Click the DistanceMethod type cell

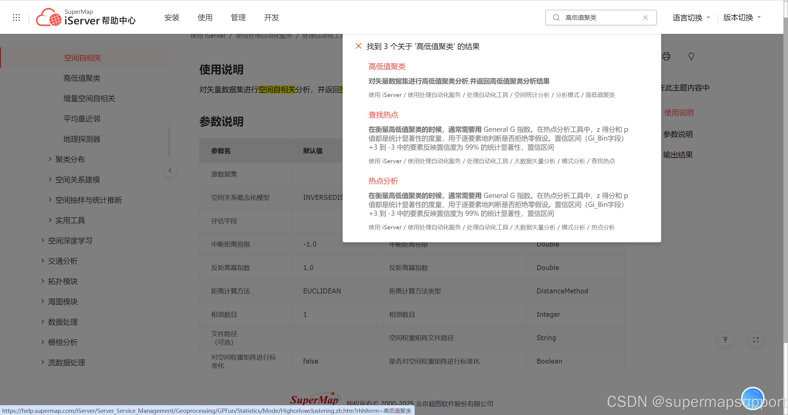[575, 291]
